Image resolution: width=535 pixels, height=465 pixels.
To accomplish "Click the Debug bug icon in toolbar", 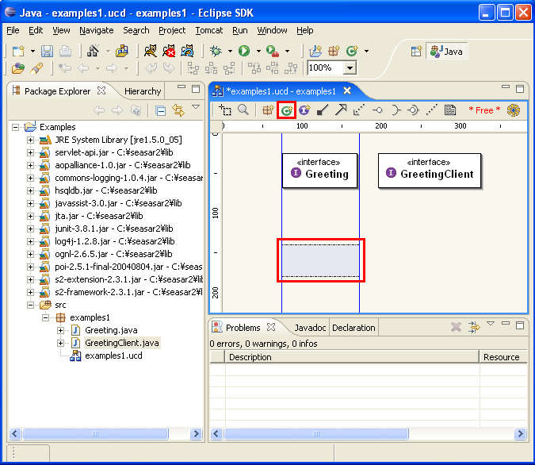I will click(x=216, y=51).
